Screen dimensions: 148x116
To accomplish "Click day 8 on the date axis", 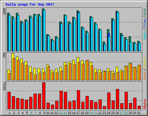I will [40, 113].
